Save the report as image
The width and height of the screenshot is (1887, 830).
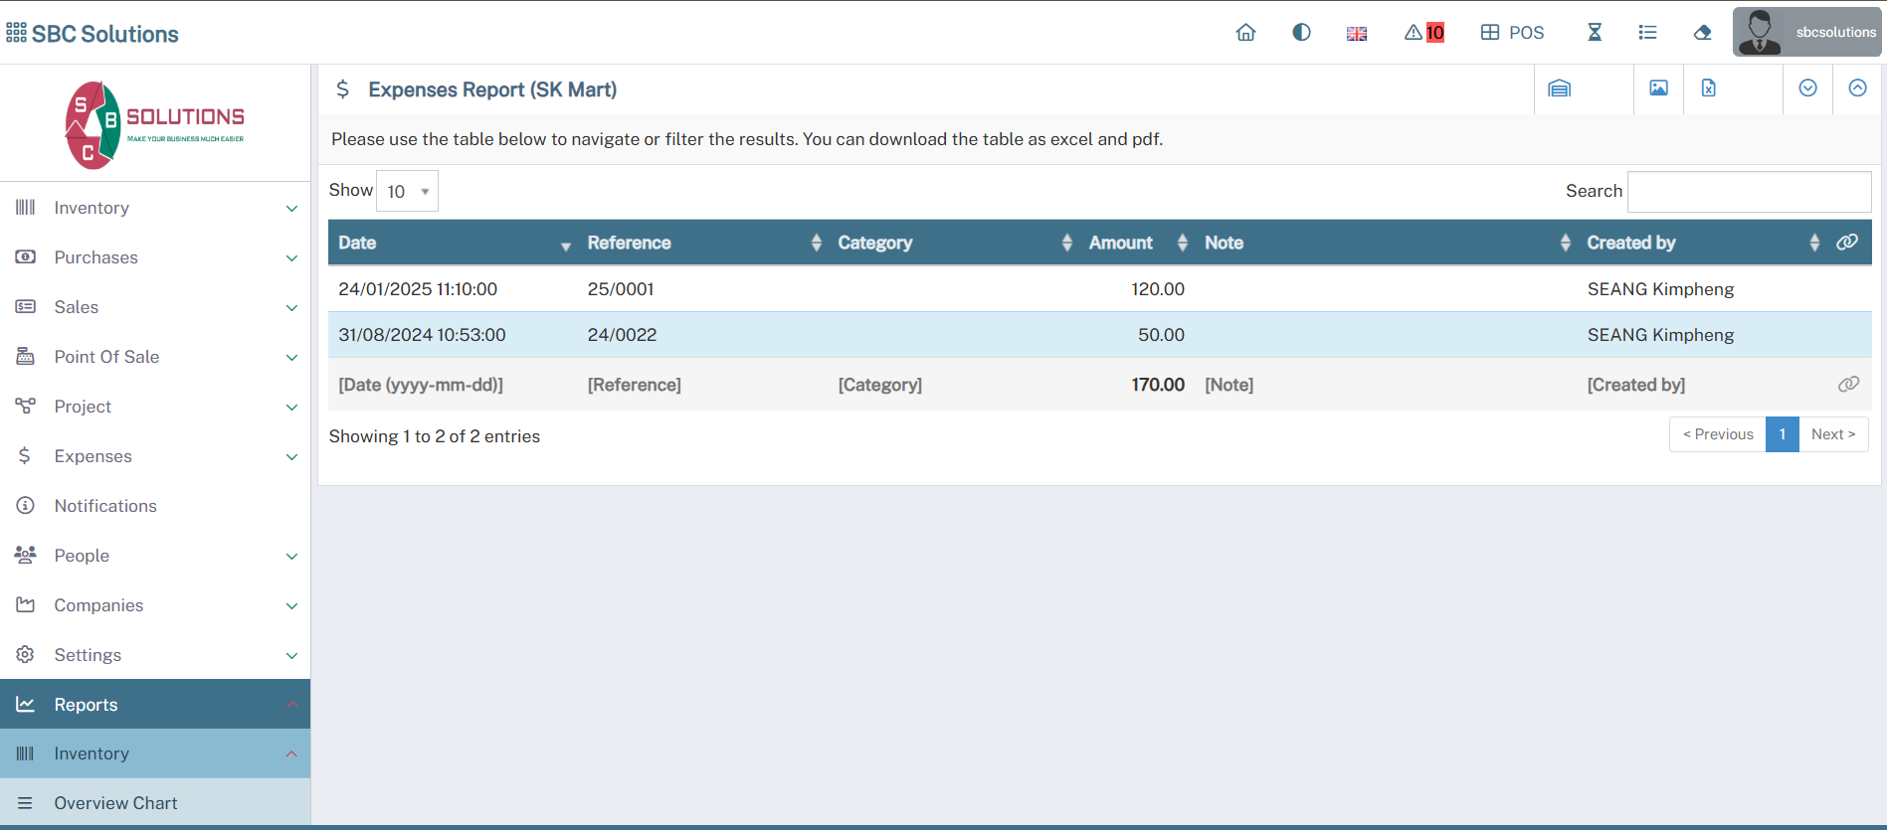(1658, 88)
